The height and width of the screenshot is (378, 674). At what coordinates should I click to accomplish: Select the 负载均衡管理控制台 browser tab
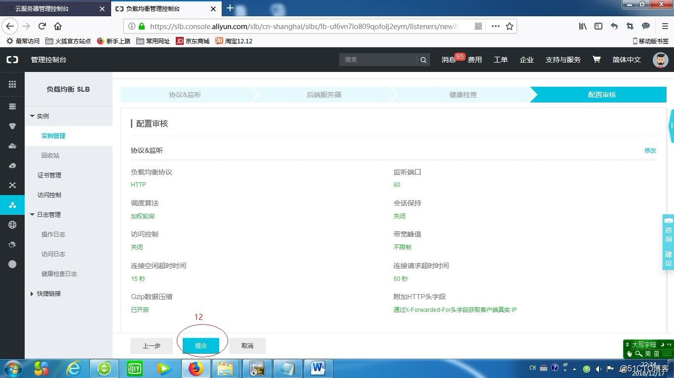coord(165,8)
